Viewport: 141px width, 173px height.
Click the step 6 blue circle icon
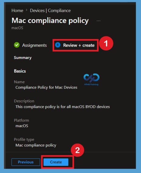pyautogui.click(x=58, y=45)
